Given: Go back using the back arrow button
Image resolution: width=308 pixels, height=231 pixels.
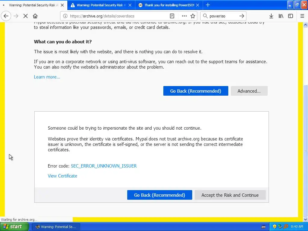Looking at the screenshot, I should [6, 16].
